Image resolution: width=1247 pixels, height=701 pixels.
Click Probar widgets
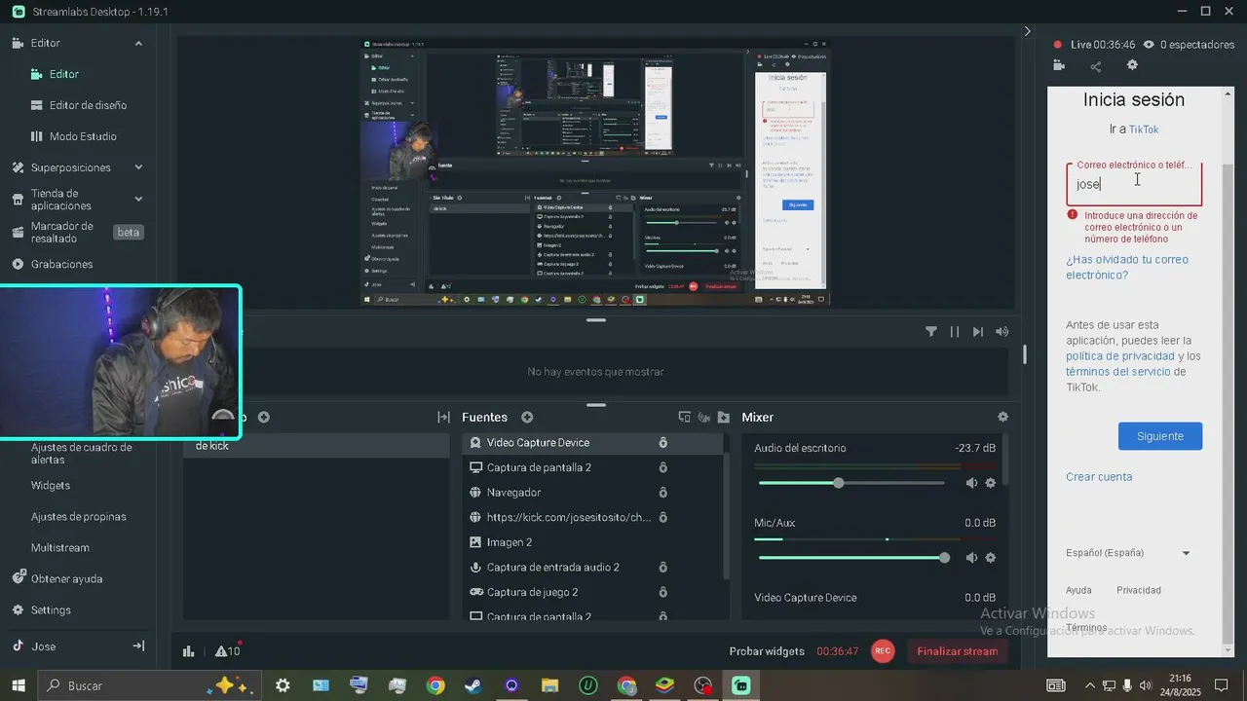pyautogui.click(x=767, y=651)
